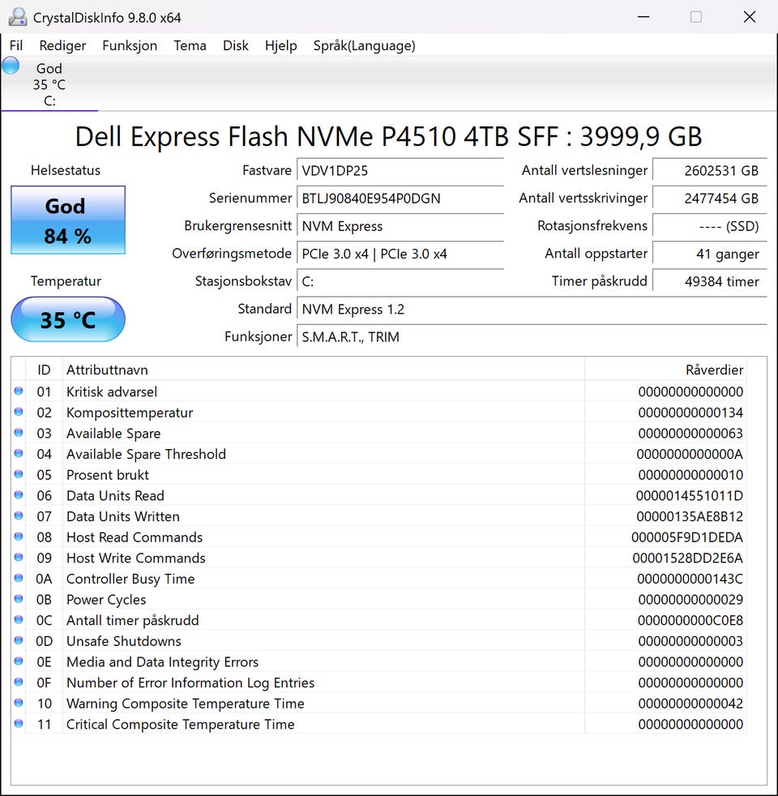Click status dot for Unsafe Shutdowns row
The image size is (778, 796).
pyautogui.click(x=19, y=640)
